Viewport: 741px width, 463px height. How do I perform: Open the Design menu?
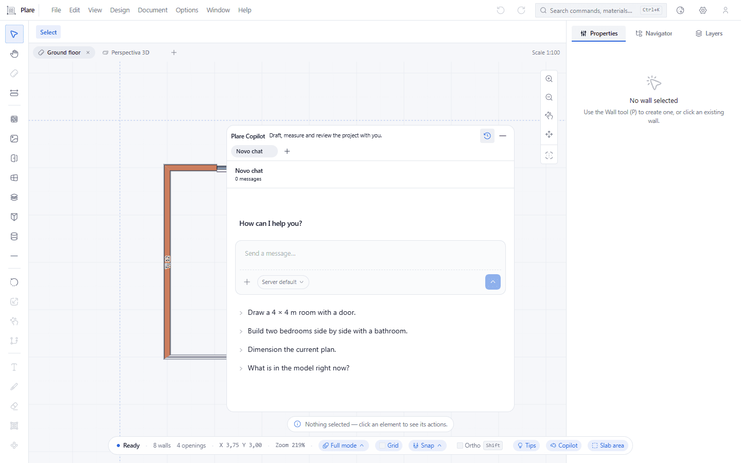(x=120, y=10)
